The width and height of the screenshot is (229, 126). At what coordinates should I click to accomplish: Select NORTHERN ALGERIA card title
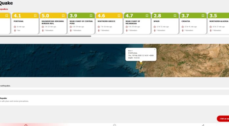(219, 21)
